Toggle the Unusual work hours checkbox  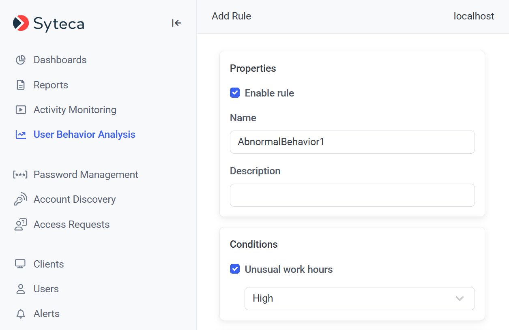[x=235, y=269]
